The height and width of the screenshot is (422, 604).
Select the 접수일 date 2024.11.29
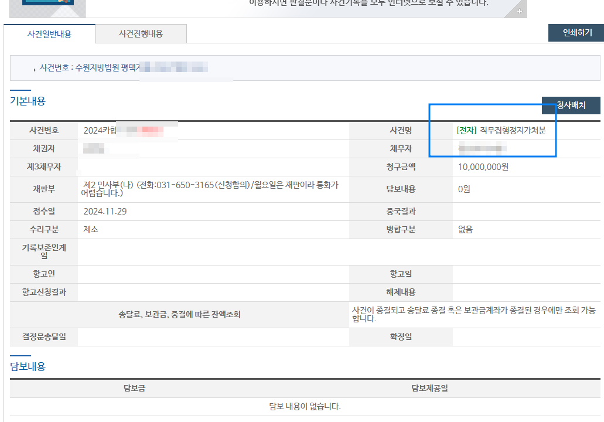[105, 211]
